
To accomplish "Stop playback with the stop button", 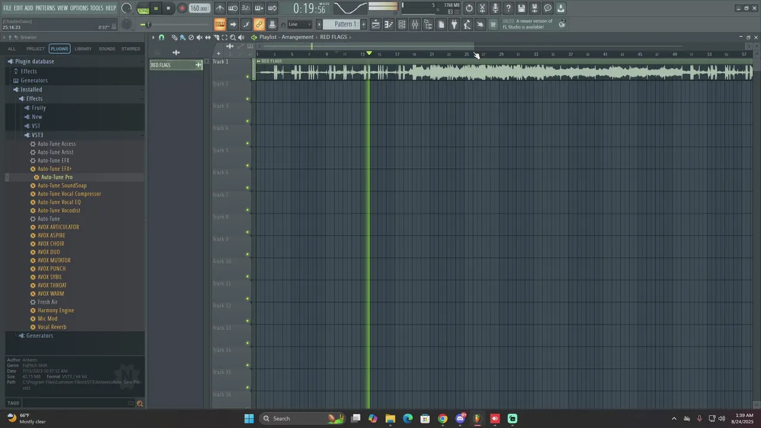I will click(x=168, y=8).
